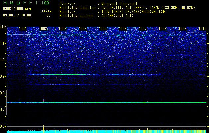Select the 1003 time marker
Image resolution: width=209 pixels, height=133 pixels.
tap(63, 28)
